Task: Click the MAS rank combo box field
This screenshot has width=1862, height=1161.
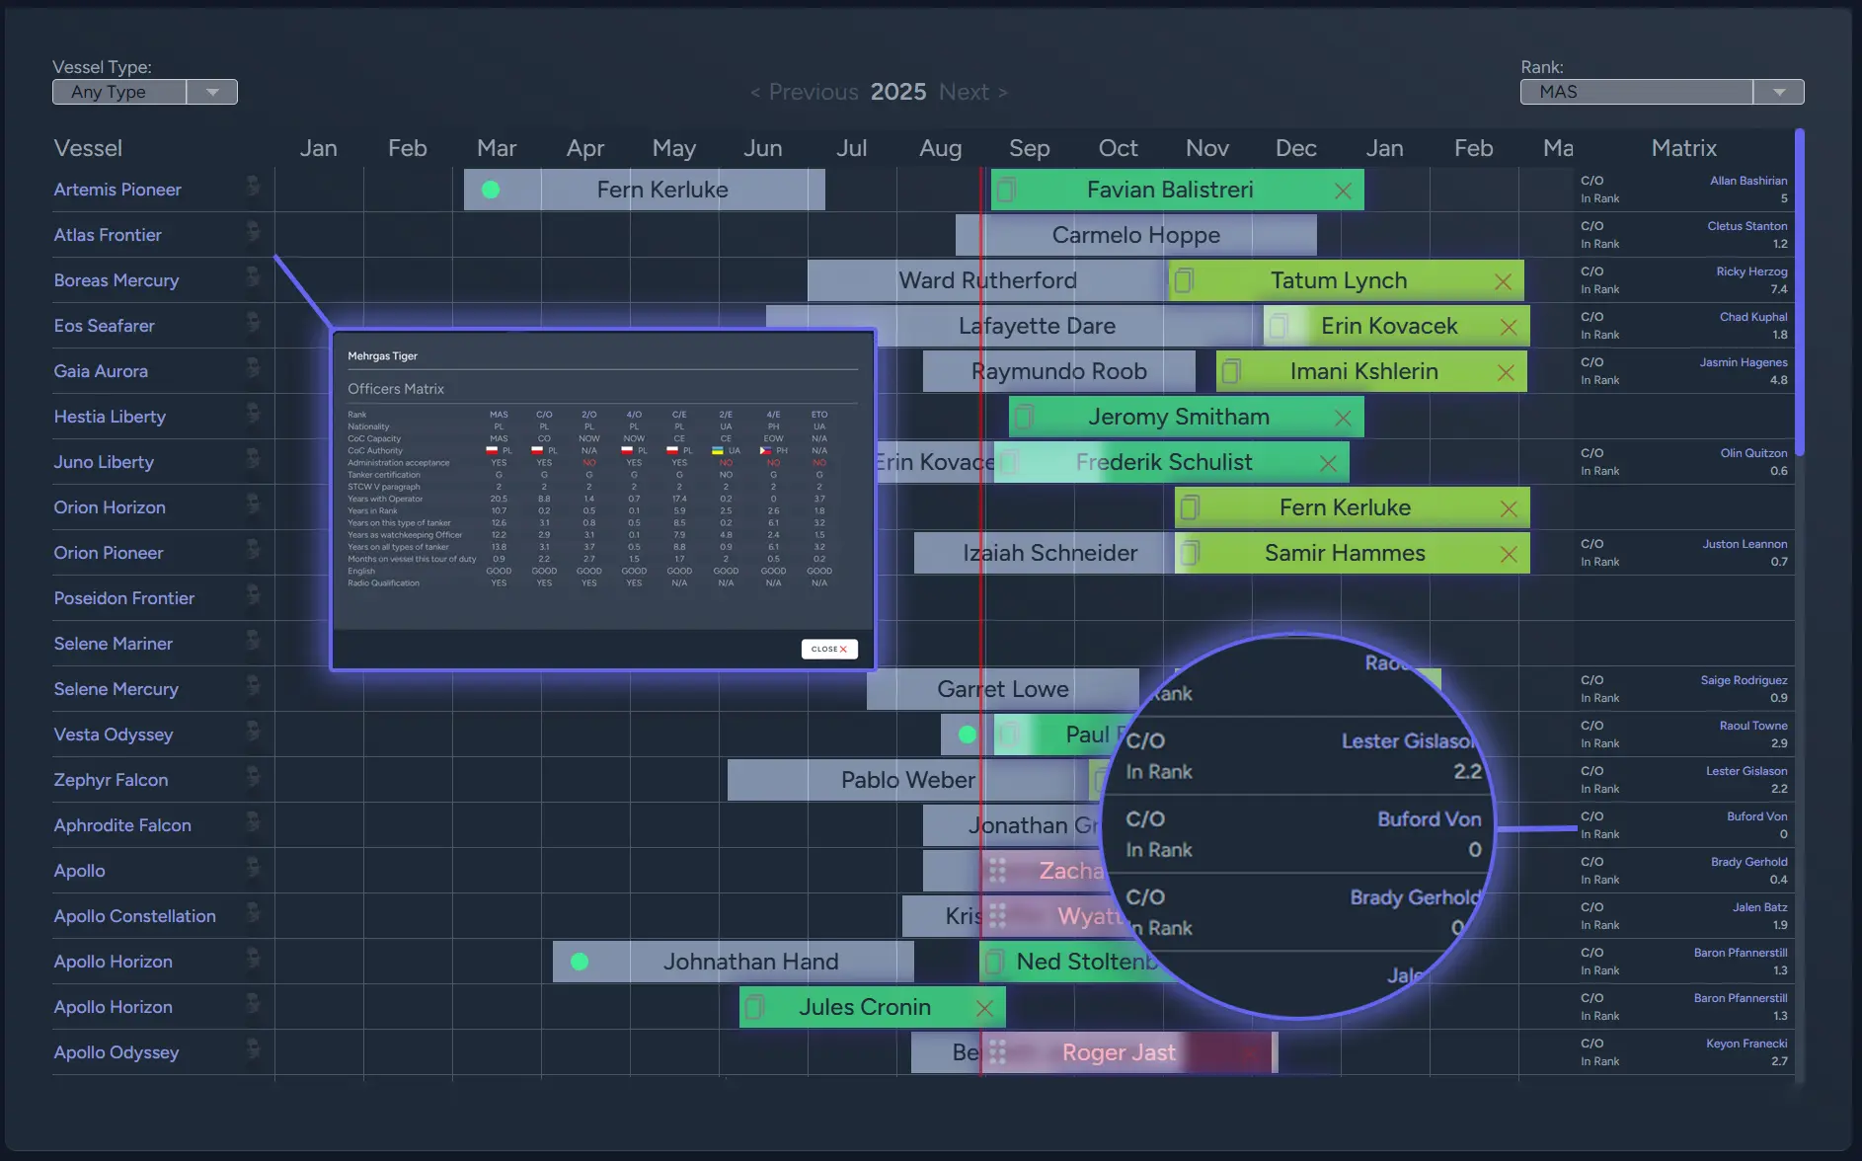Action: pos(1636,92)
